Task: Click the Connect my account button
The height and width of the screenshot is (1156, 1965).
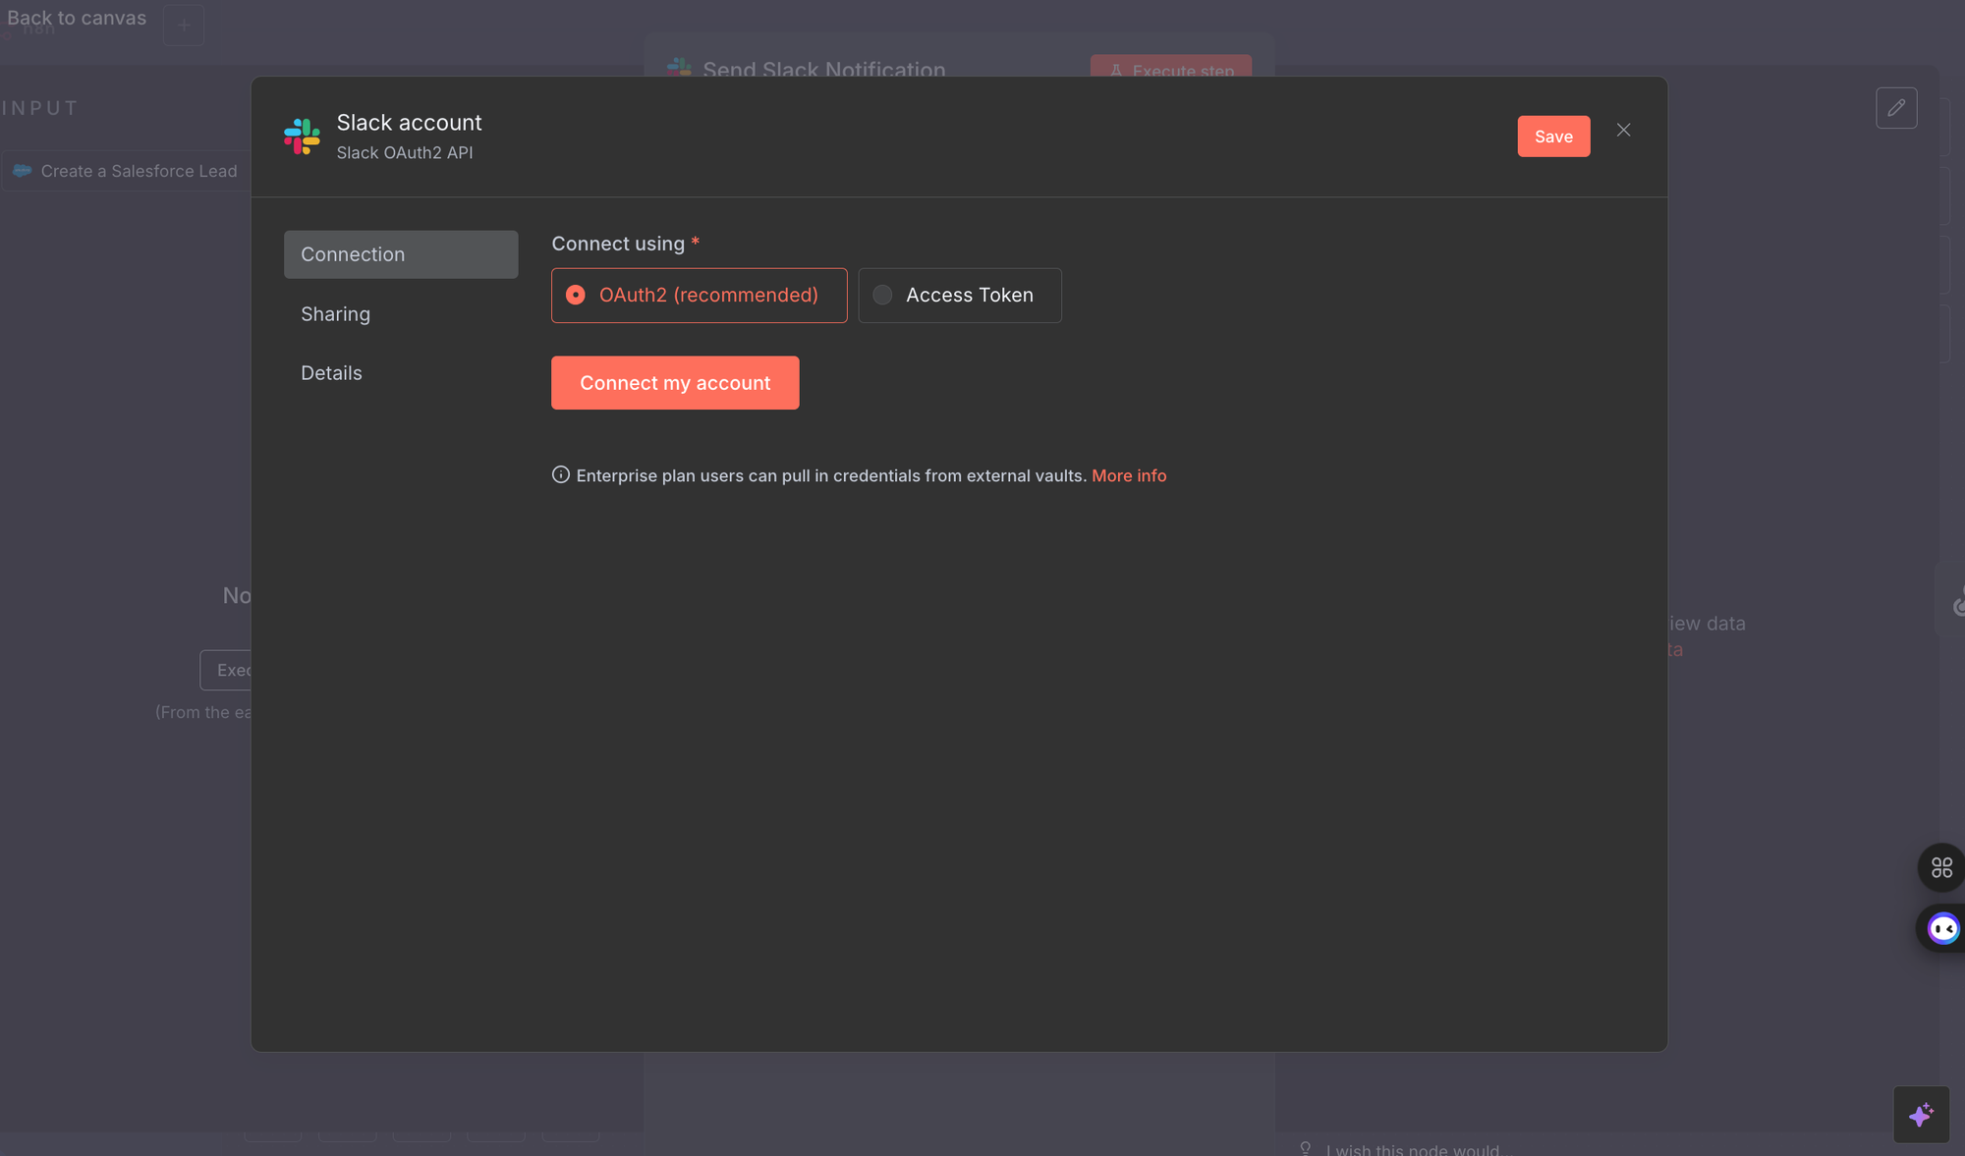Action: (x=674, y=383)
